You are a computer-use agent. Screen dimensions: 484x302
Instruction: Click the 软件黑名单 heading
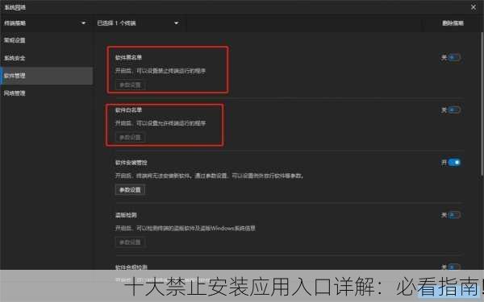pyautogui.click(x=128, y=57)
